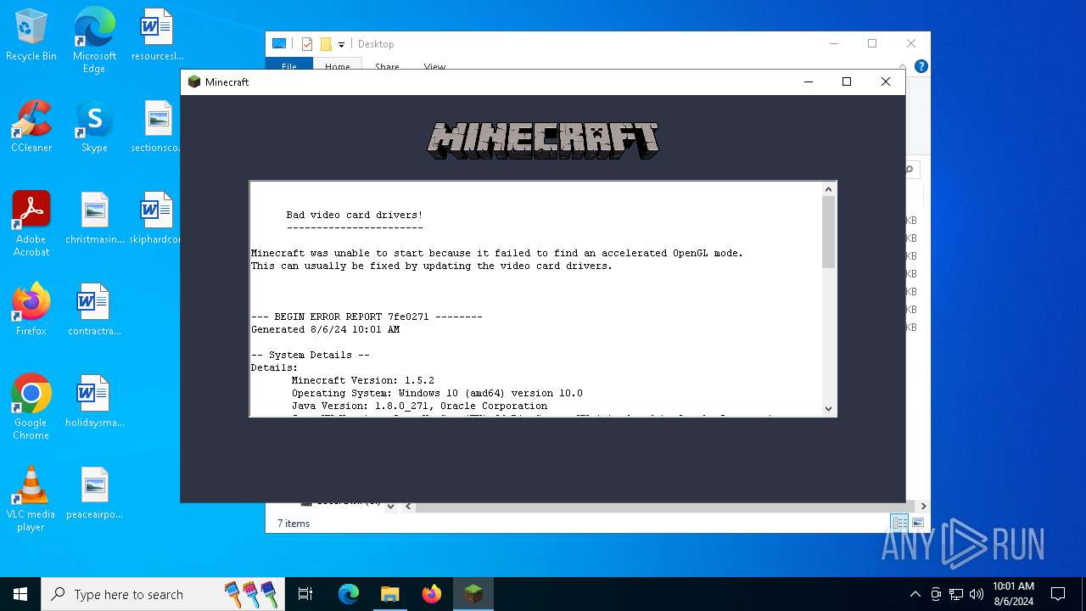
Task: Open Firefox desktop shortcut
Action: [31, 311]
